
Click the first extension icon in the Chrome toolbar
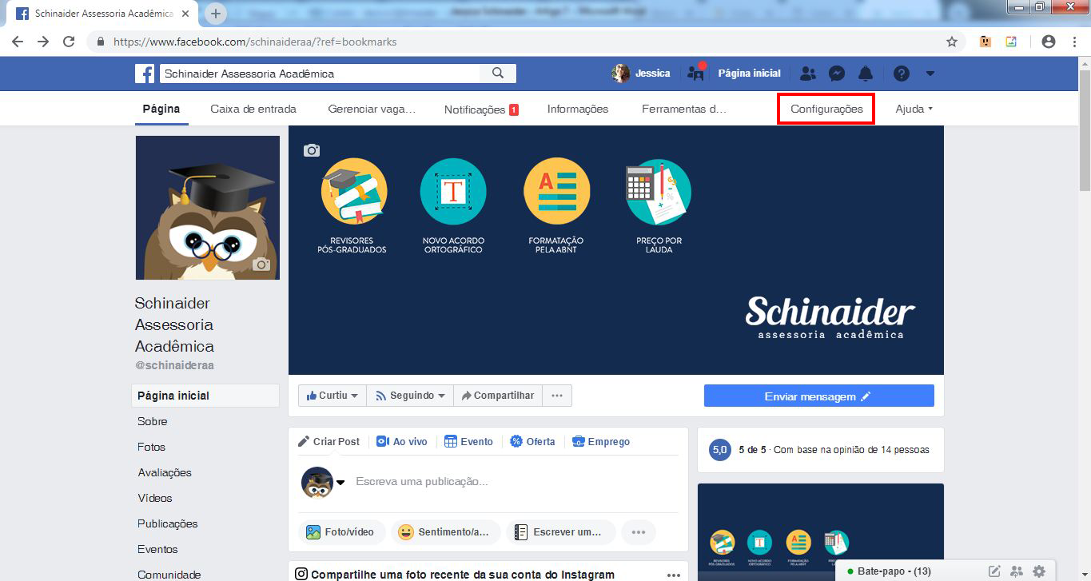click(x=985, y=42)
